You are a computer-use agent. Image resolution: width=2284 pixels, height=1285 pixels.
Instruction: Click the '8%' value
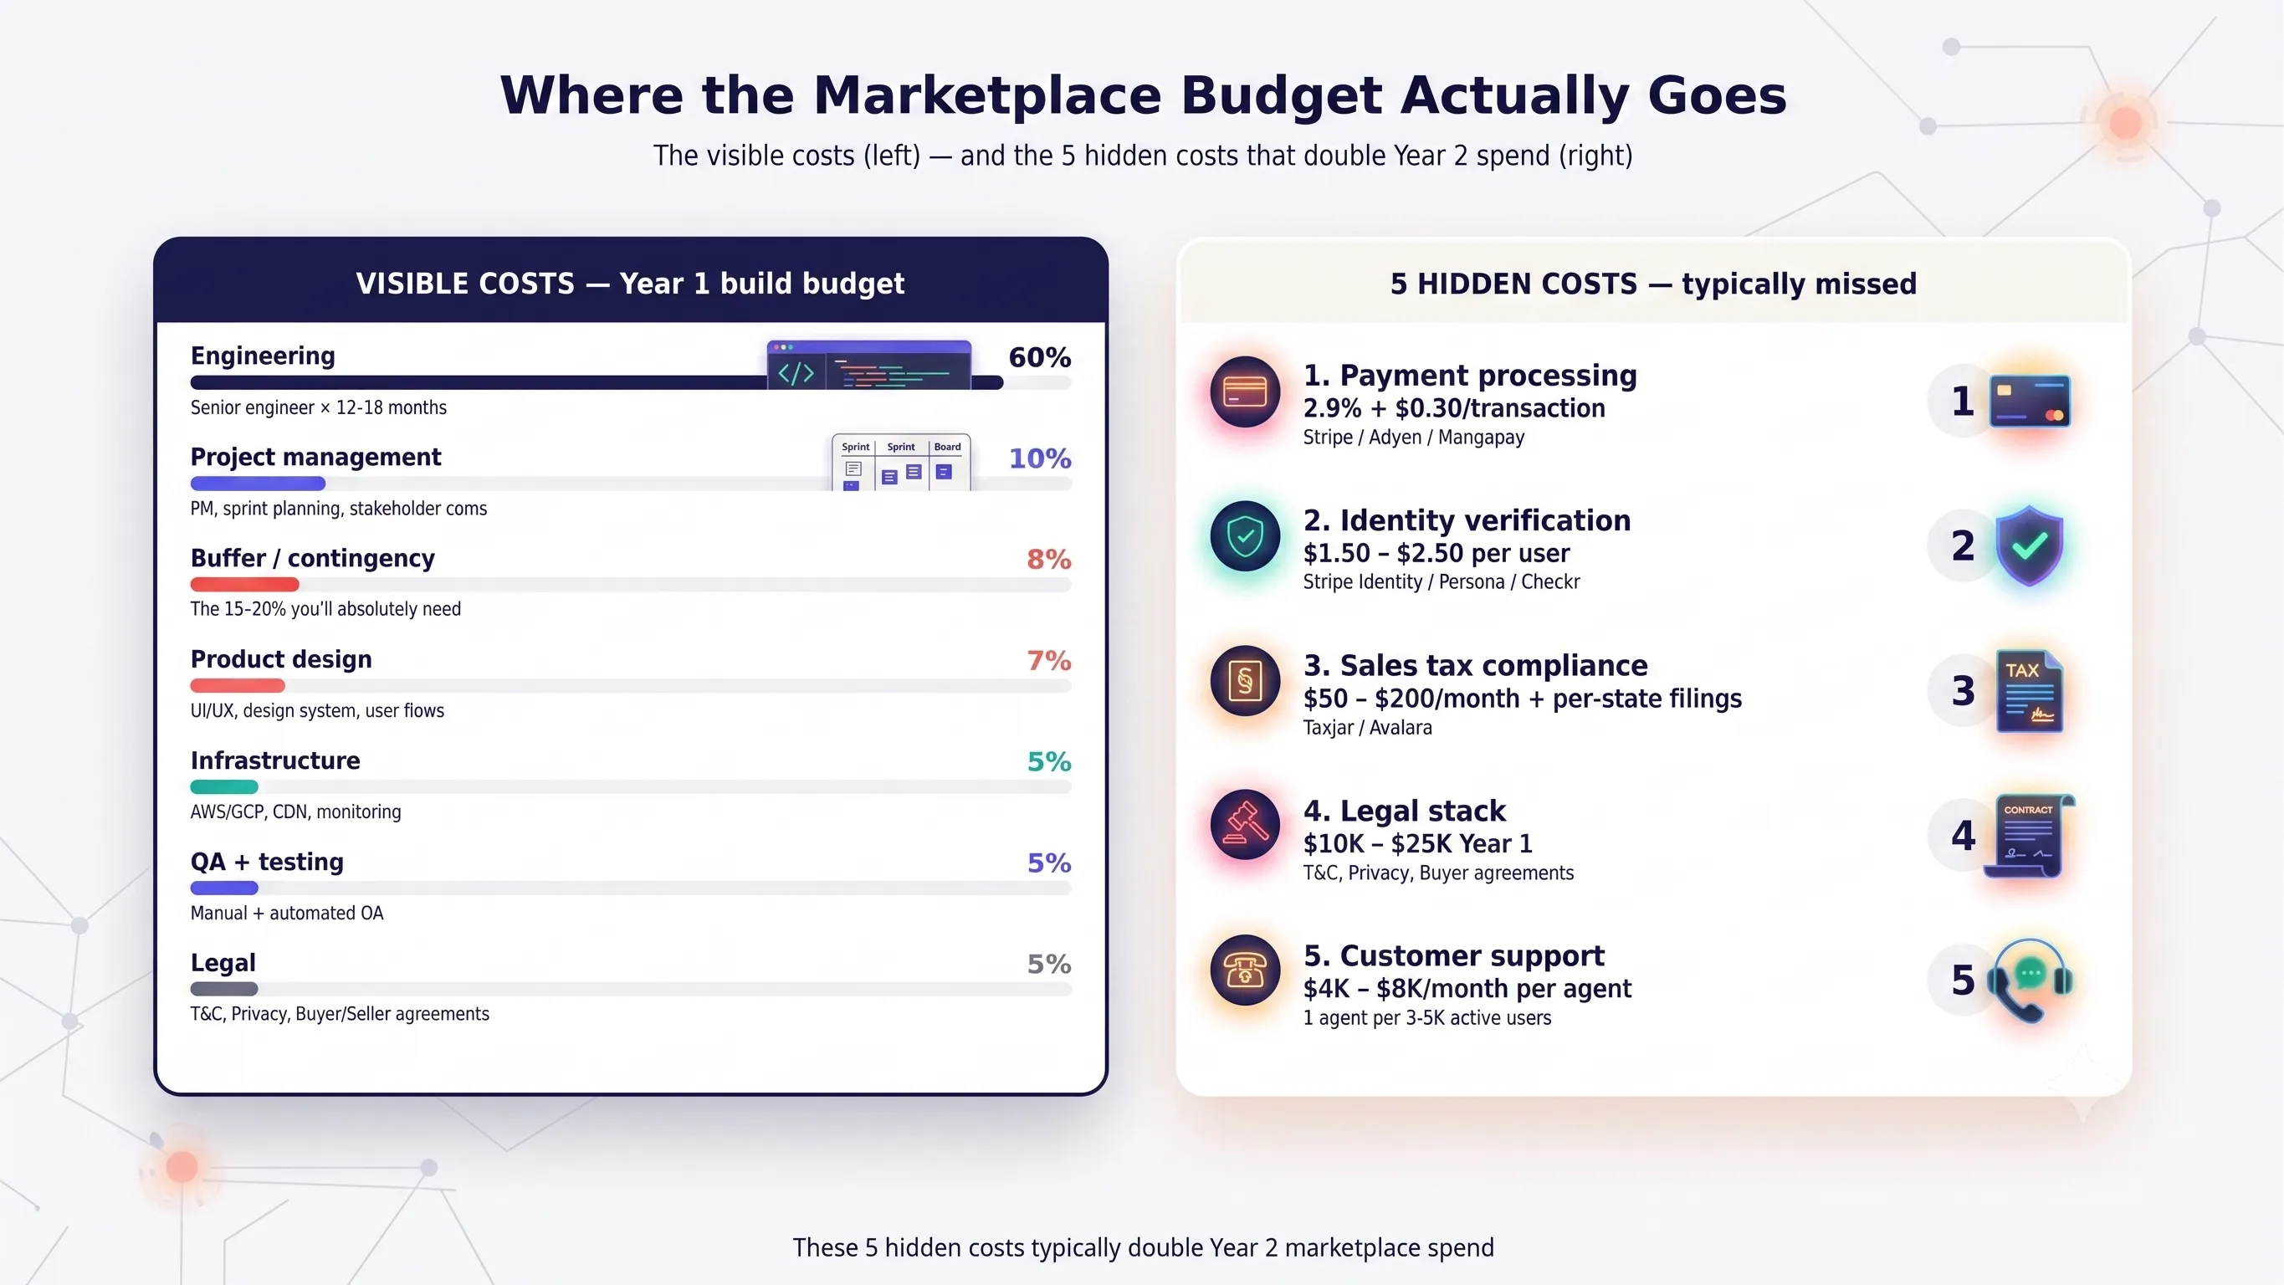[1049, 560]
